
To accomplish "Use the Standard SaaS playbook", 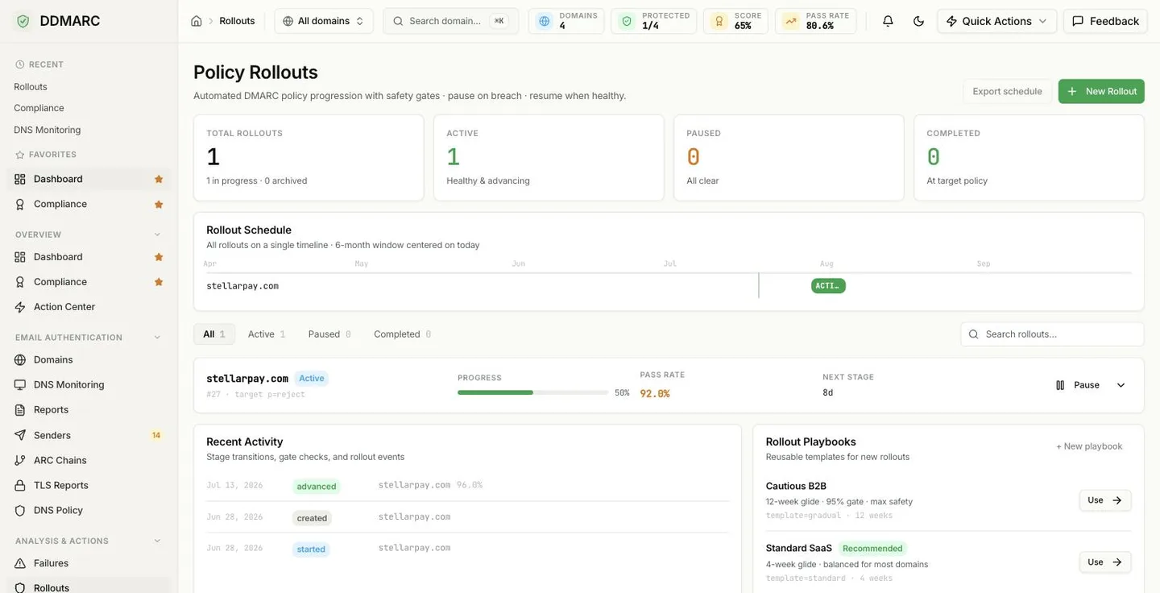I will [x=1105, y=562].
